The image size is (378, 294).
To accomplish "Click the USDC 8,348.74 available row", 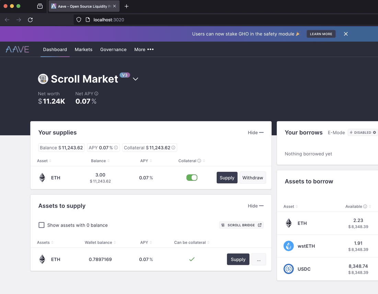I will (328, 269).
